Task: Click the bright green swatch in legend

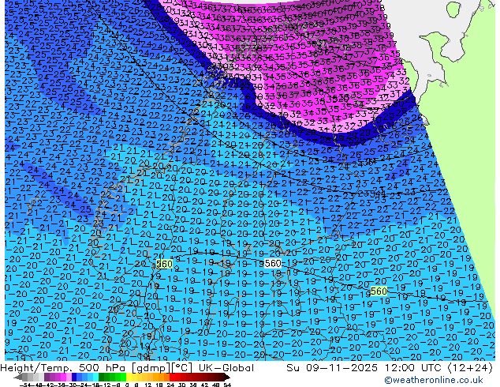Action: coord(123,378)
